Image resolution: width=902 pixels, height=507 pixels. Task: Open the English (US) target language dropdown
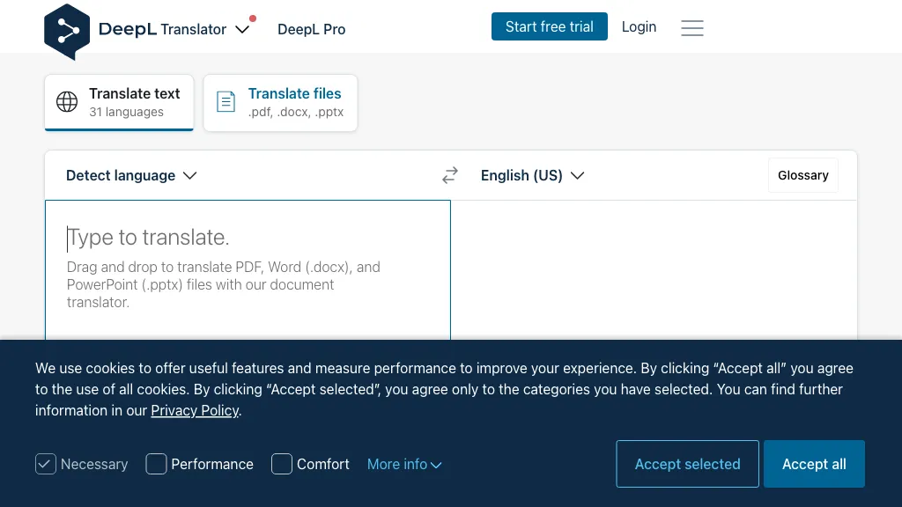[x=532, y=175]
